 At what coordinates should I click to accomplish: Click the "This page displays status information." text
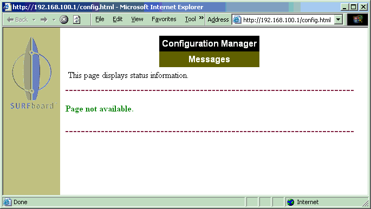click(128, 75)
